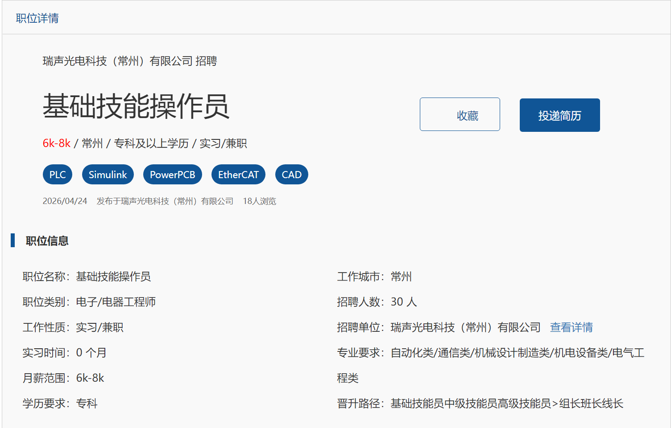671x428 pixels.
Task: Click the 发布于 publisher company text
Action: point(165,201)
